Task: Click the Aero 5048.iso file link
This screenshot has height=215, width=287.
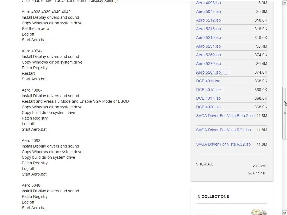Action: click(208, 11)
